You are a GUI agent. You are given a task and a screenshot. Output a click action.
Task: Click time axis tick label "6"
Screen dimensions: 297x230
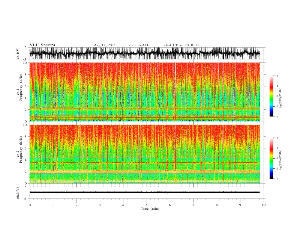tap(170, 205)
